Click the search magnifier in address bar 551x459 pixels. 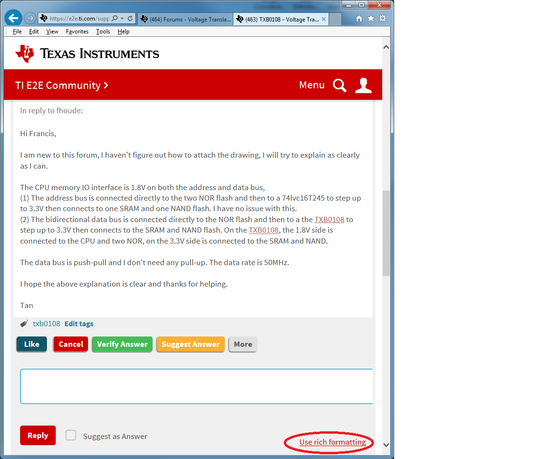[x=115, y=18]
